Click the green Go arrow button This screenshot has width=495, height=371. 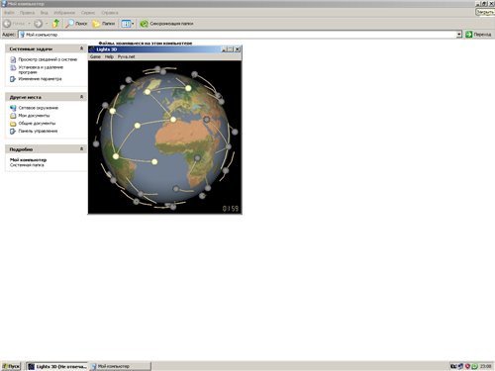[469, 35]
